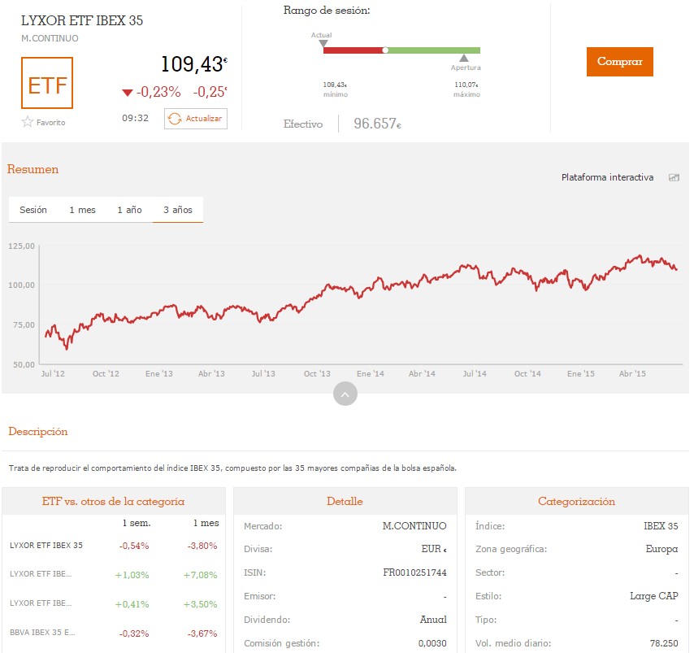Image resolution: width=694 pixels, height=653 pixels.
Task: Click the LYXOR ETF IBEX 35 page title
Action: pos(82,20)
